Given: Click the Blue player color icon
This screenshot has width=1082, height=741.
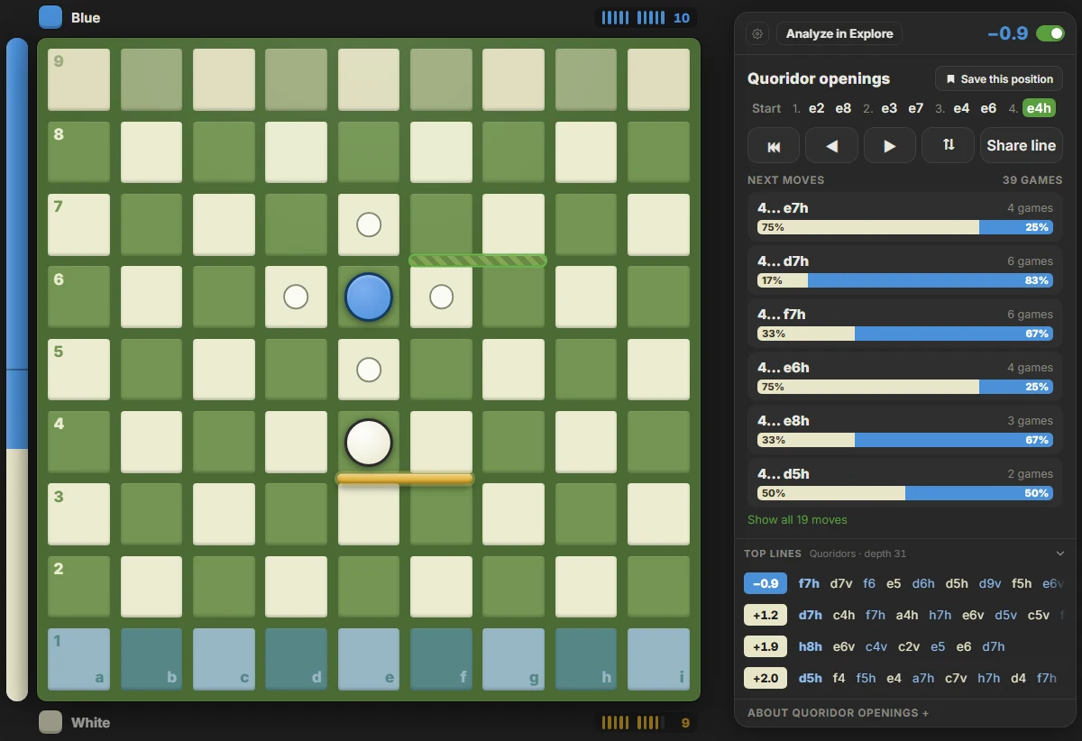Looking at the screenshot, I should tap(50, 17).
